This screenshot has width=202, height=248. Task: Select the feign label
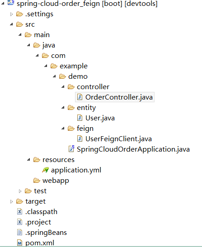click(85, 129)
